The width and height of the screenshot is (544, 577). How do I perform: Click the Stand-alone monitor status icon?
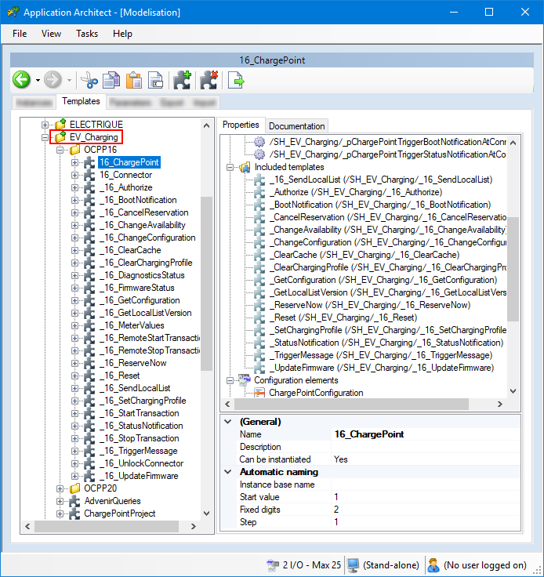353,565
